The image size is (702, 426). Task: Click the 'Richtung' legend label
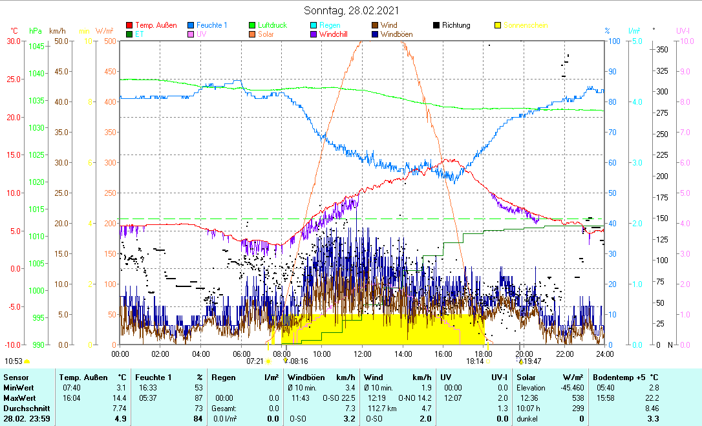456,25
